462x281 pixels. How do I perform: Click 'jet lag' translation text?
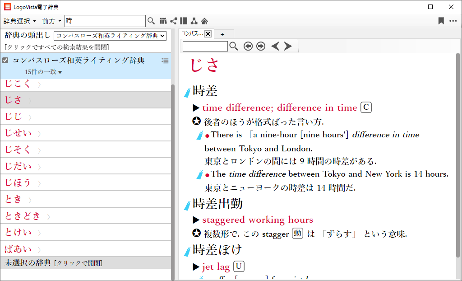tap(216, 267)
